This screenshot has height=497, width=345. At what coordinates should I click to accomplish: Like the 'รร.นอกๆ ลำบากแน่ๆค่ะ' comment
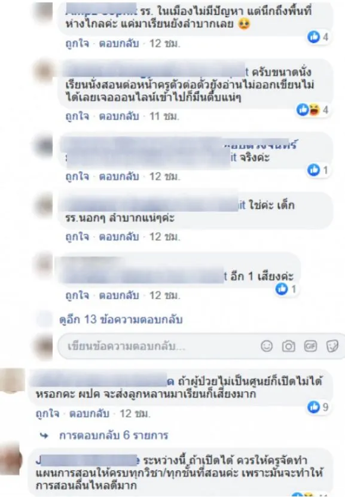coord(77,237)
